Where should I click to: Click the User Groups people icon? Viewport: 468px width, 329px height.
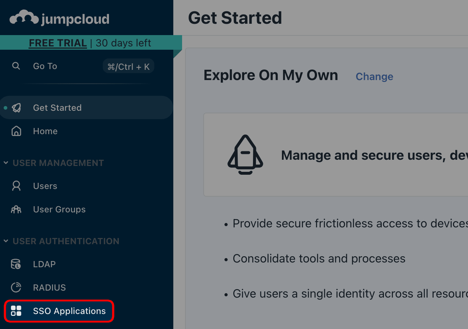16,209
